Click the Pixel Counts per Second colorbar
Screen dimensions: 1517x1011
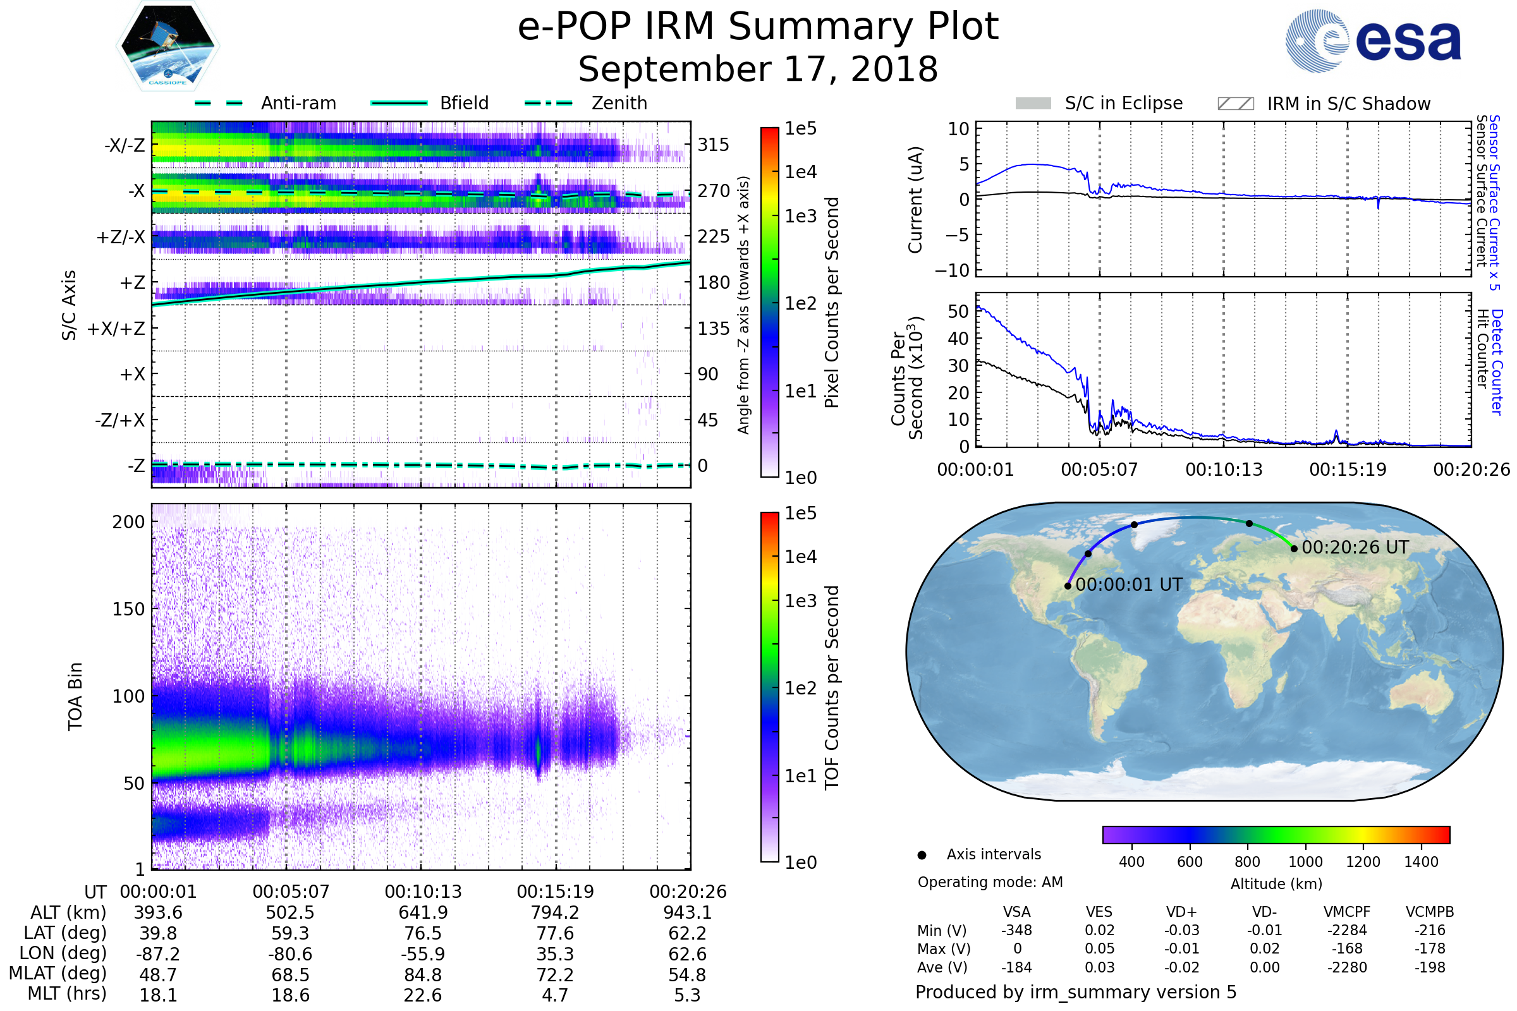pos(769,303)
